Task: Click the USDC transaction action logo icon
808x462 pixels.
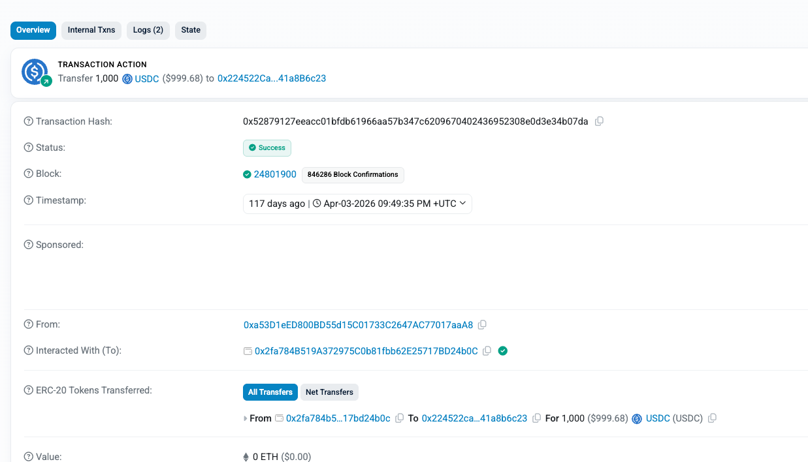Action: (35, 72)
